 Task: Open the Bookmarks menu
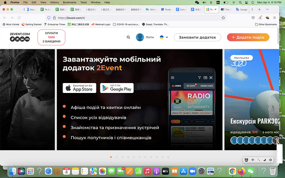pos(70,2)
